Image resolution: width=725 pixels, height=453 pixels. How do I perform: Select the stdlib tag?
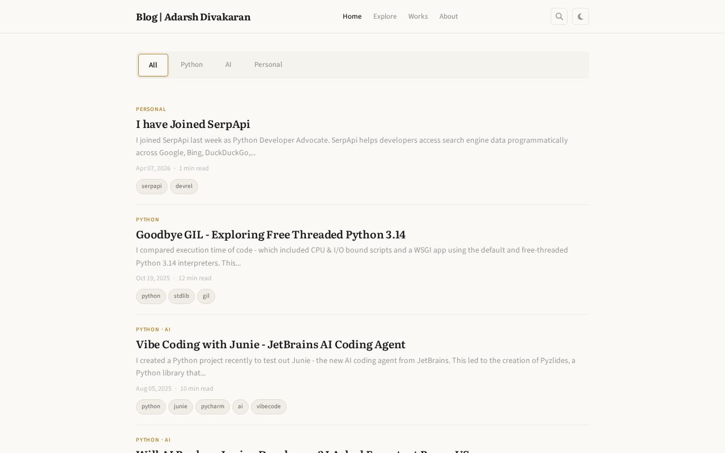pos(181,296)
